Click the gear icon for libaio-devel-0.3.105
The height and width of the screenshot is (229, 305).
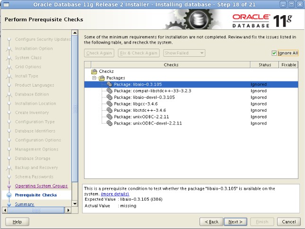(110, 97)
